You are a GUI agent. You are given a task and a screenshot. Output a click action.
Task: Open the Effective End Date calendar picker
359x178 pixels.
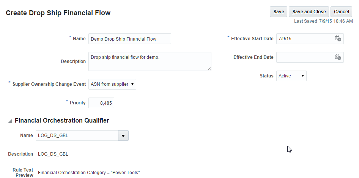tap(338, 57)
